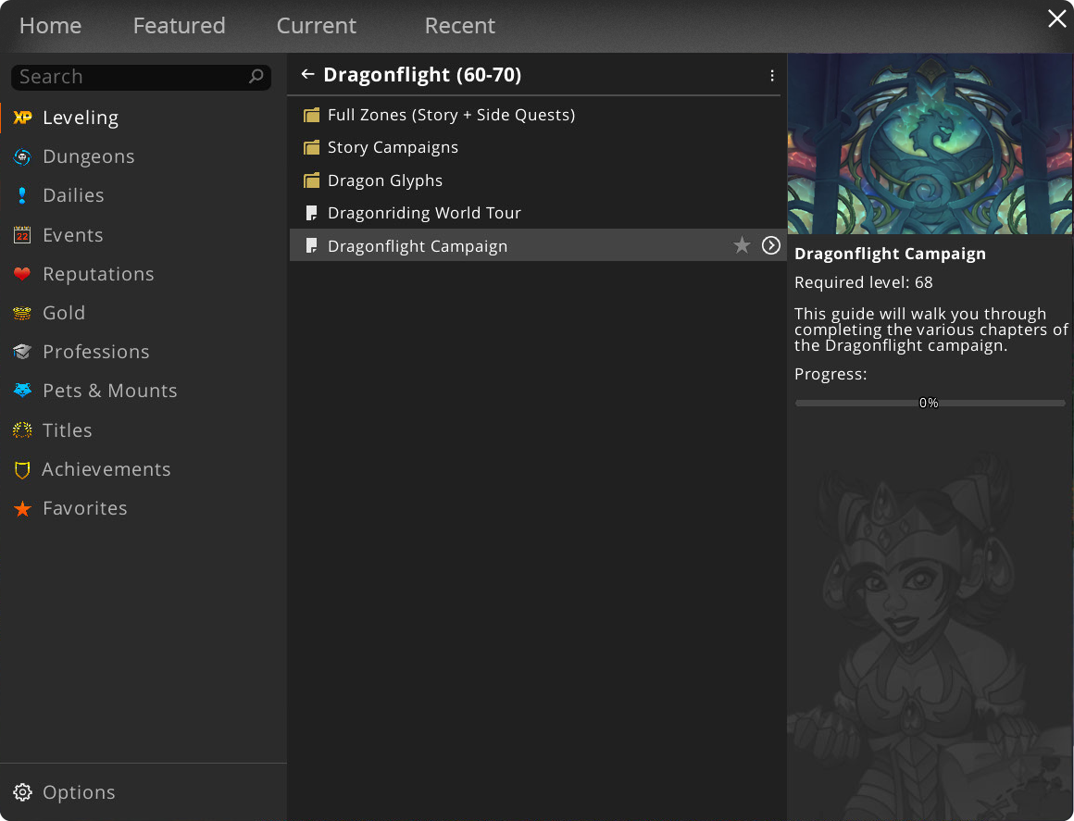This screenshot has height=821, width=1074.
Task: Click the search magnifier icon
Action: coord(256,77)
